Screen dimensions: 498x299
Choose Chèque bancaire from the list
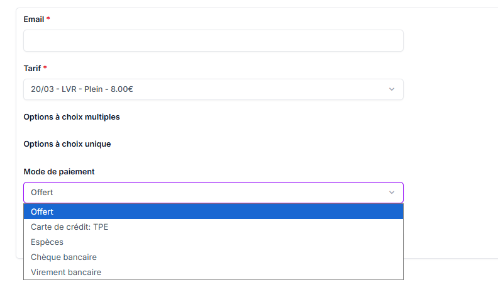tap(64, 257)
